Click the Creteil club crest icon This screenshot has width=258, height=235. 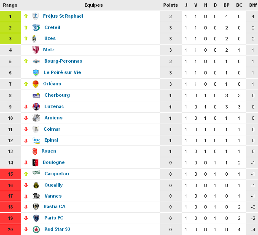pos(36,27)
